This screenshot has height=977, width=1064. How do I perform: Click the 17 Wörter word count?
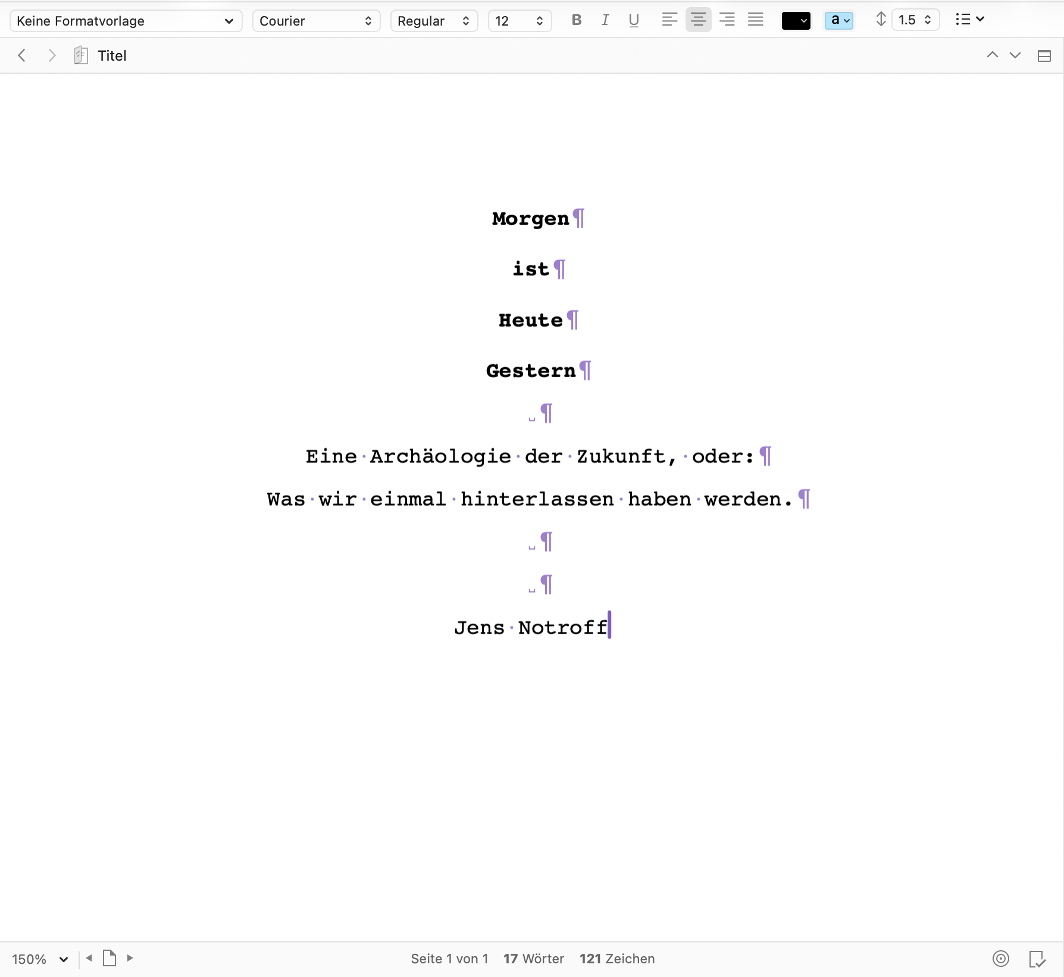click(533, 959)
